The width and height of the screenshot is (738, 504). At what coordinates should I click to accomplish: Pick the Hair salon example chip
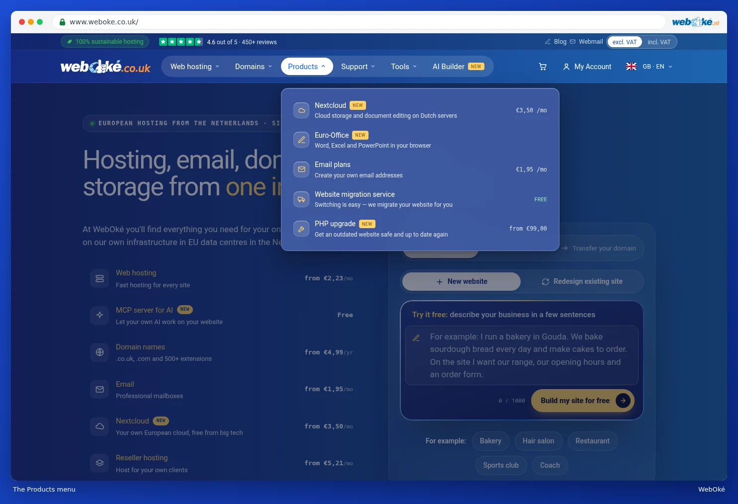coord(538,441)
